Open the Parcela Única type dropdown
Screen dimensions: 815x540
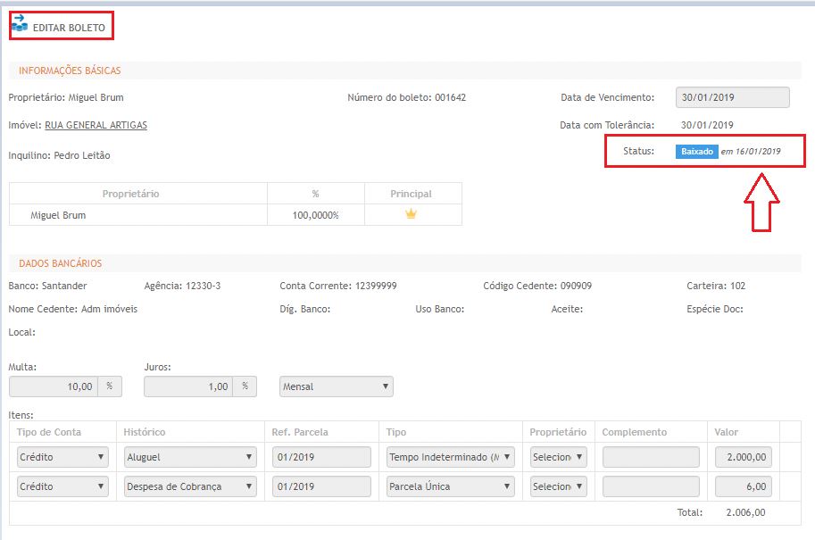[451, 486]
